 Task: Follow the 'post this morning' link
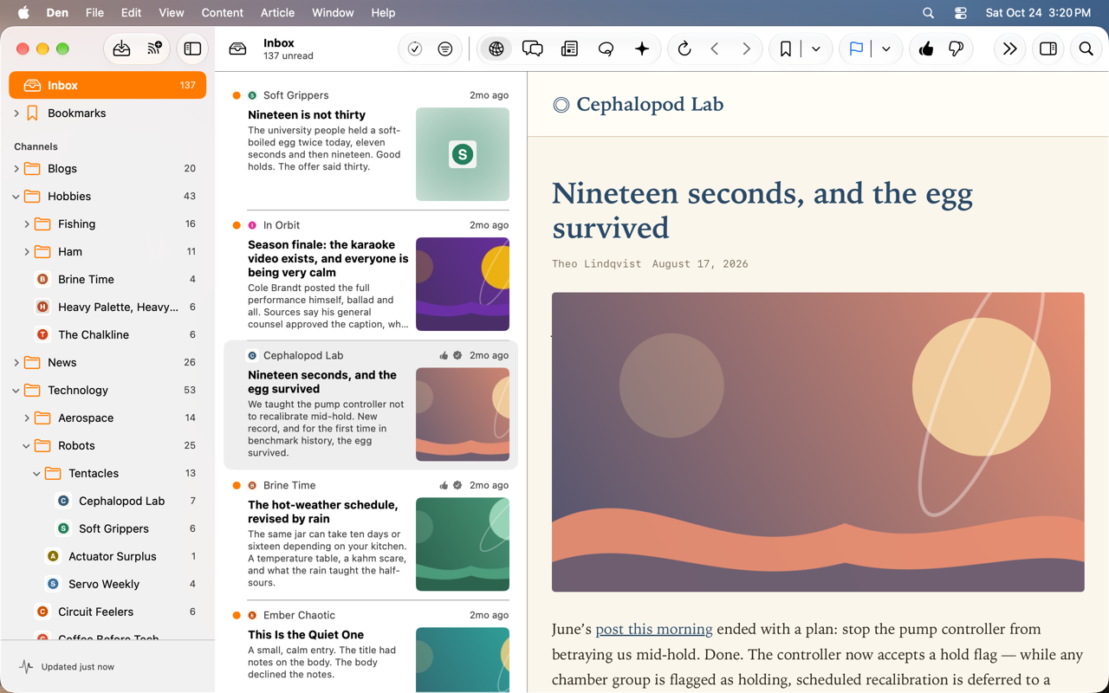[x=654, y=629]
